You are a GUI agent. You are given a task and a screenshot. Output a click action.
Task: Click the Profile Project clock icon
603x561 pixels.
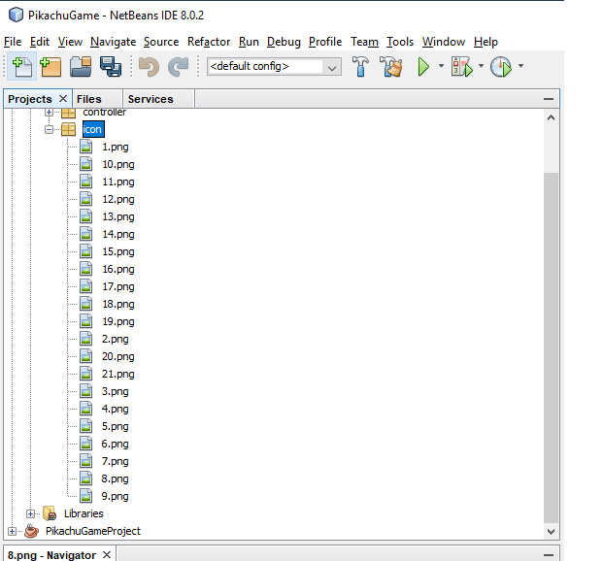[x=500, y=67]
